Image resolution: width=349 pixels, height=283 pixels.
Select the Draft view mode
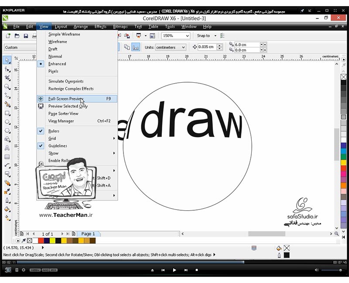[77, 49]
